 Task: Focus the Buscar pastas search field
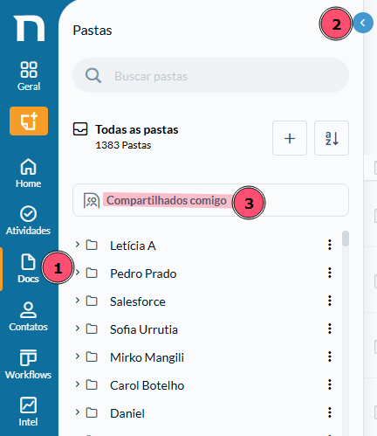(210, 75)
